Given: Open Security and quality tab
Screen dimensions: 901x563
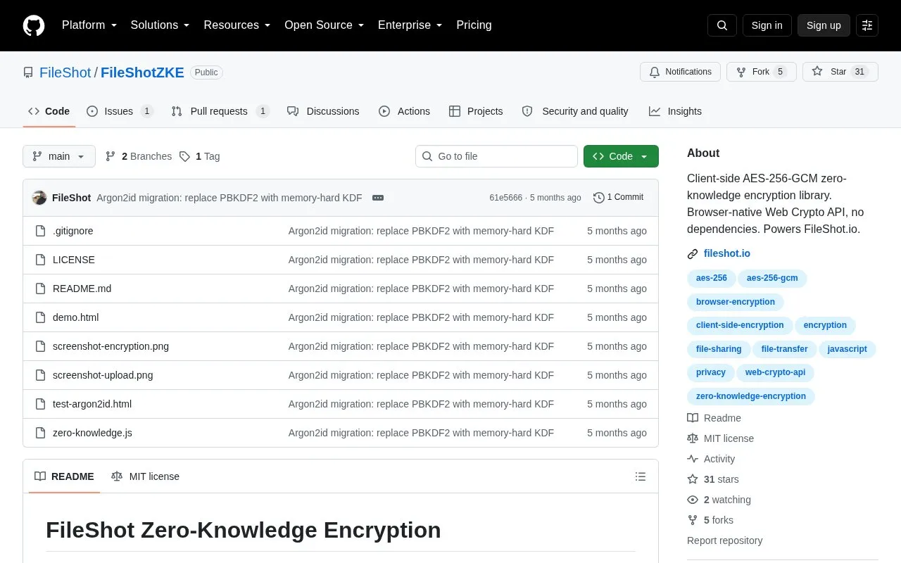Looking at the screenshot, I should click(x=575, y=111).
